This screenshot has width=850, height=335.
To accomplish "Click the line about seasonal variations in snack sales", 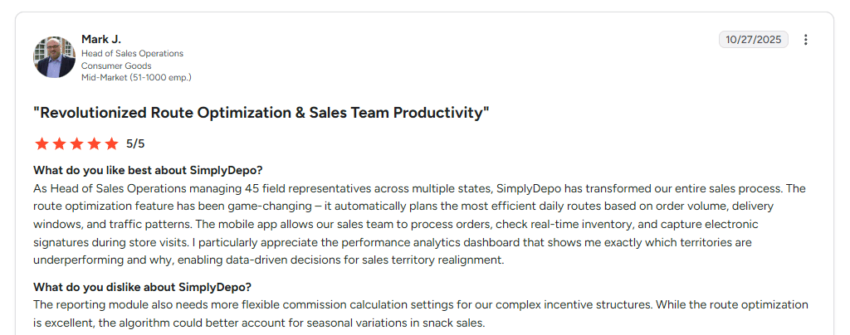I will (x=259, y=323).
